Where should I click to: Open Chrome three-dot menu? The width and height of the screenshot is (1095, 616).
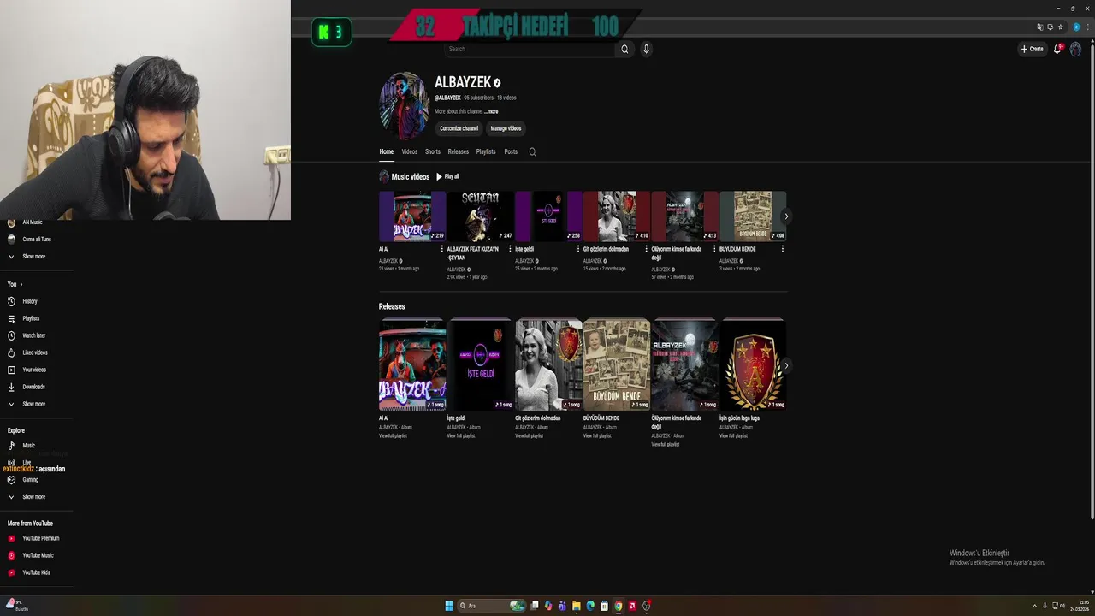click(1087, 27)
